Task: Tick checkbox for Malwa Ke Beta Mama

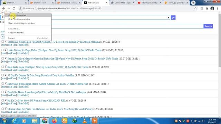Action: [x=2, y=83]
